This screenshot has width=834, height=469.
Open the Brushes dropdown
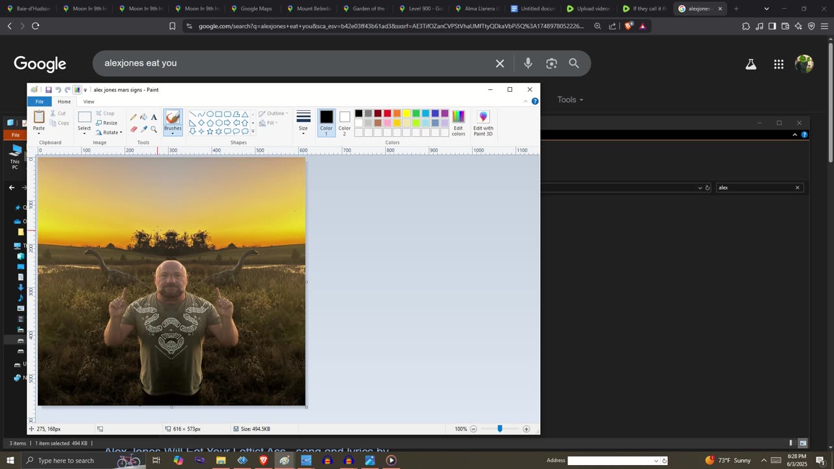tap(173, 132)
